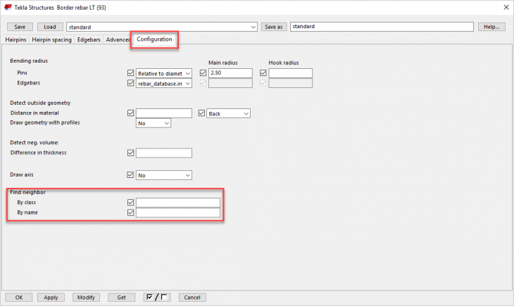Select the Configuration tab
Image resolution: width=514 pixels, height=306 pixels.
[154, 39]
